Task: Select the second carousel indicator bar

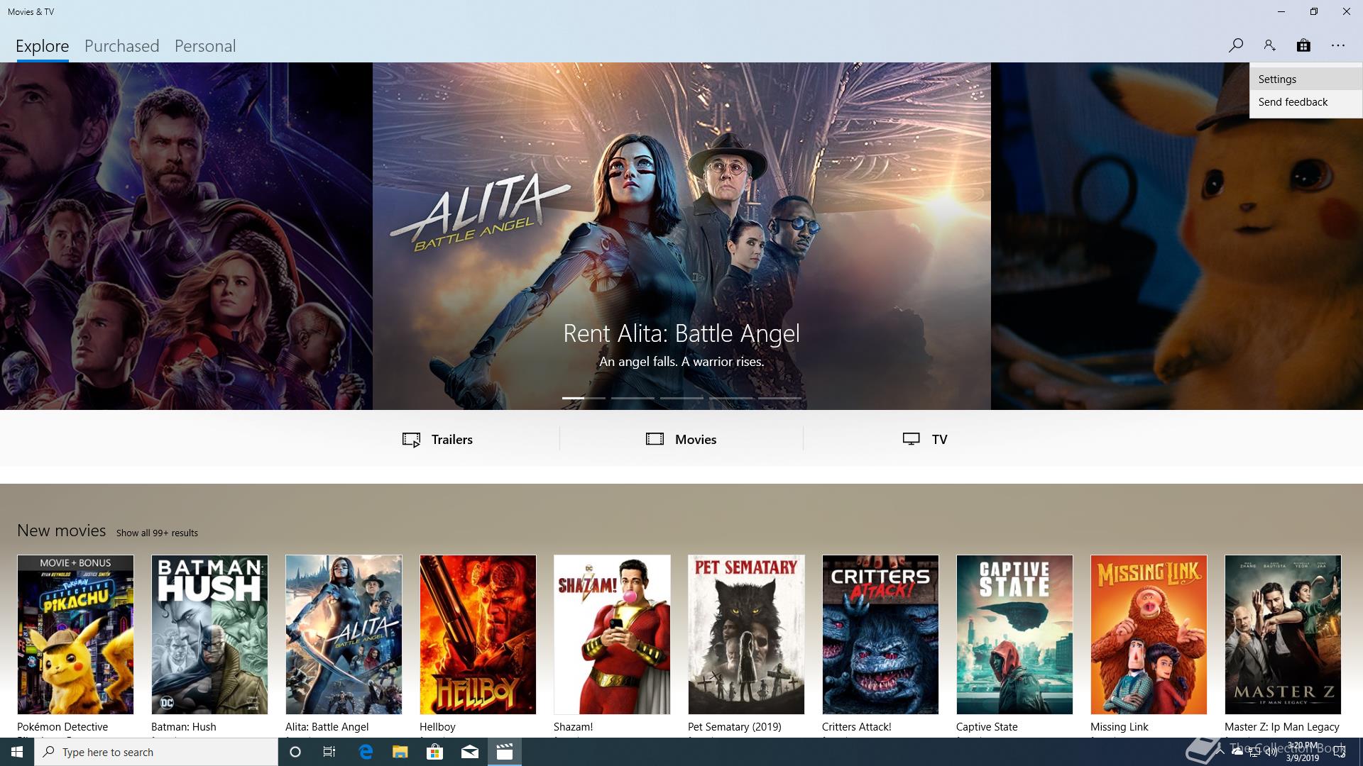Action: [x=633, y=398]
